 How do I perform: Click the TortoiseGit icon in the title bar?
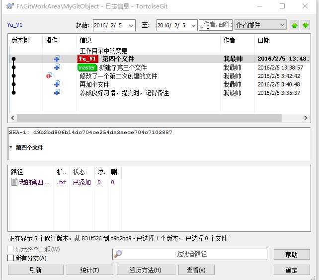coord(10,6)
